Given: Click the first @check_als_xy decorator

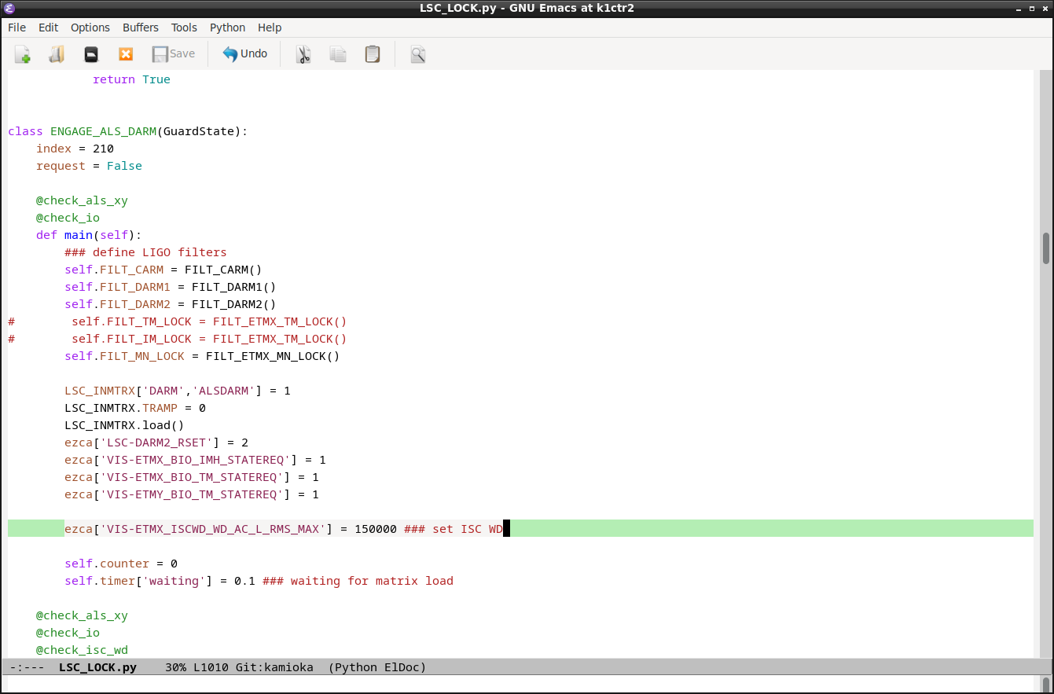Looking at the screenshot, I should (x=82, y=200).
